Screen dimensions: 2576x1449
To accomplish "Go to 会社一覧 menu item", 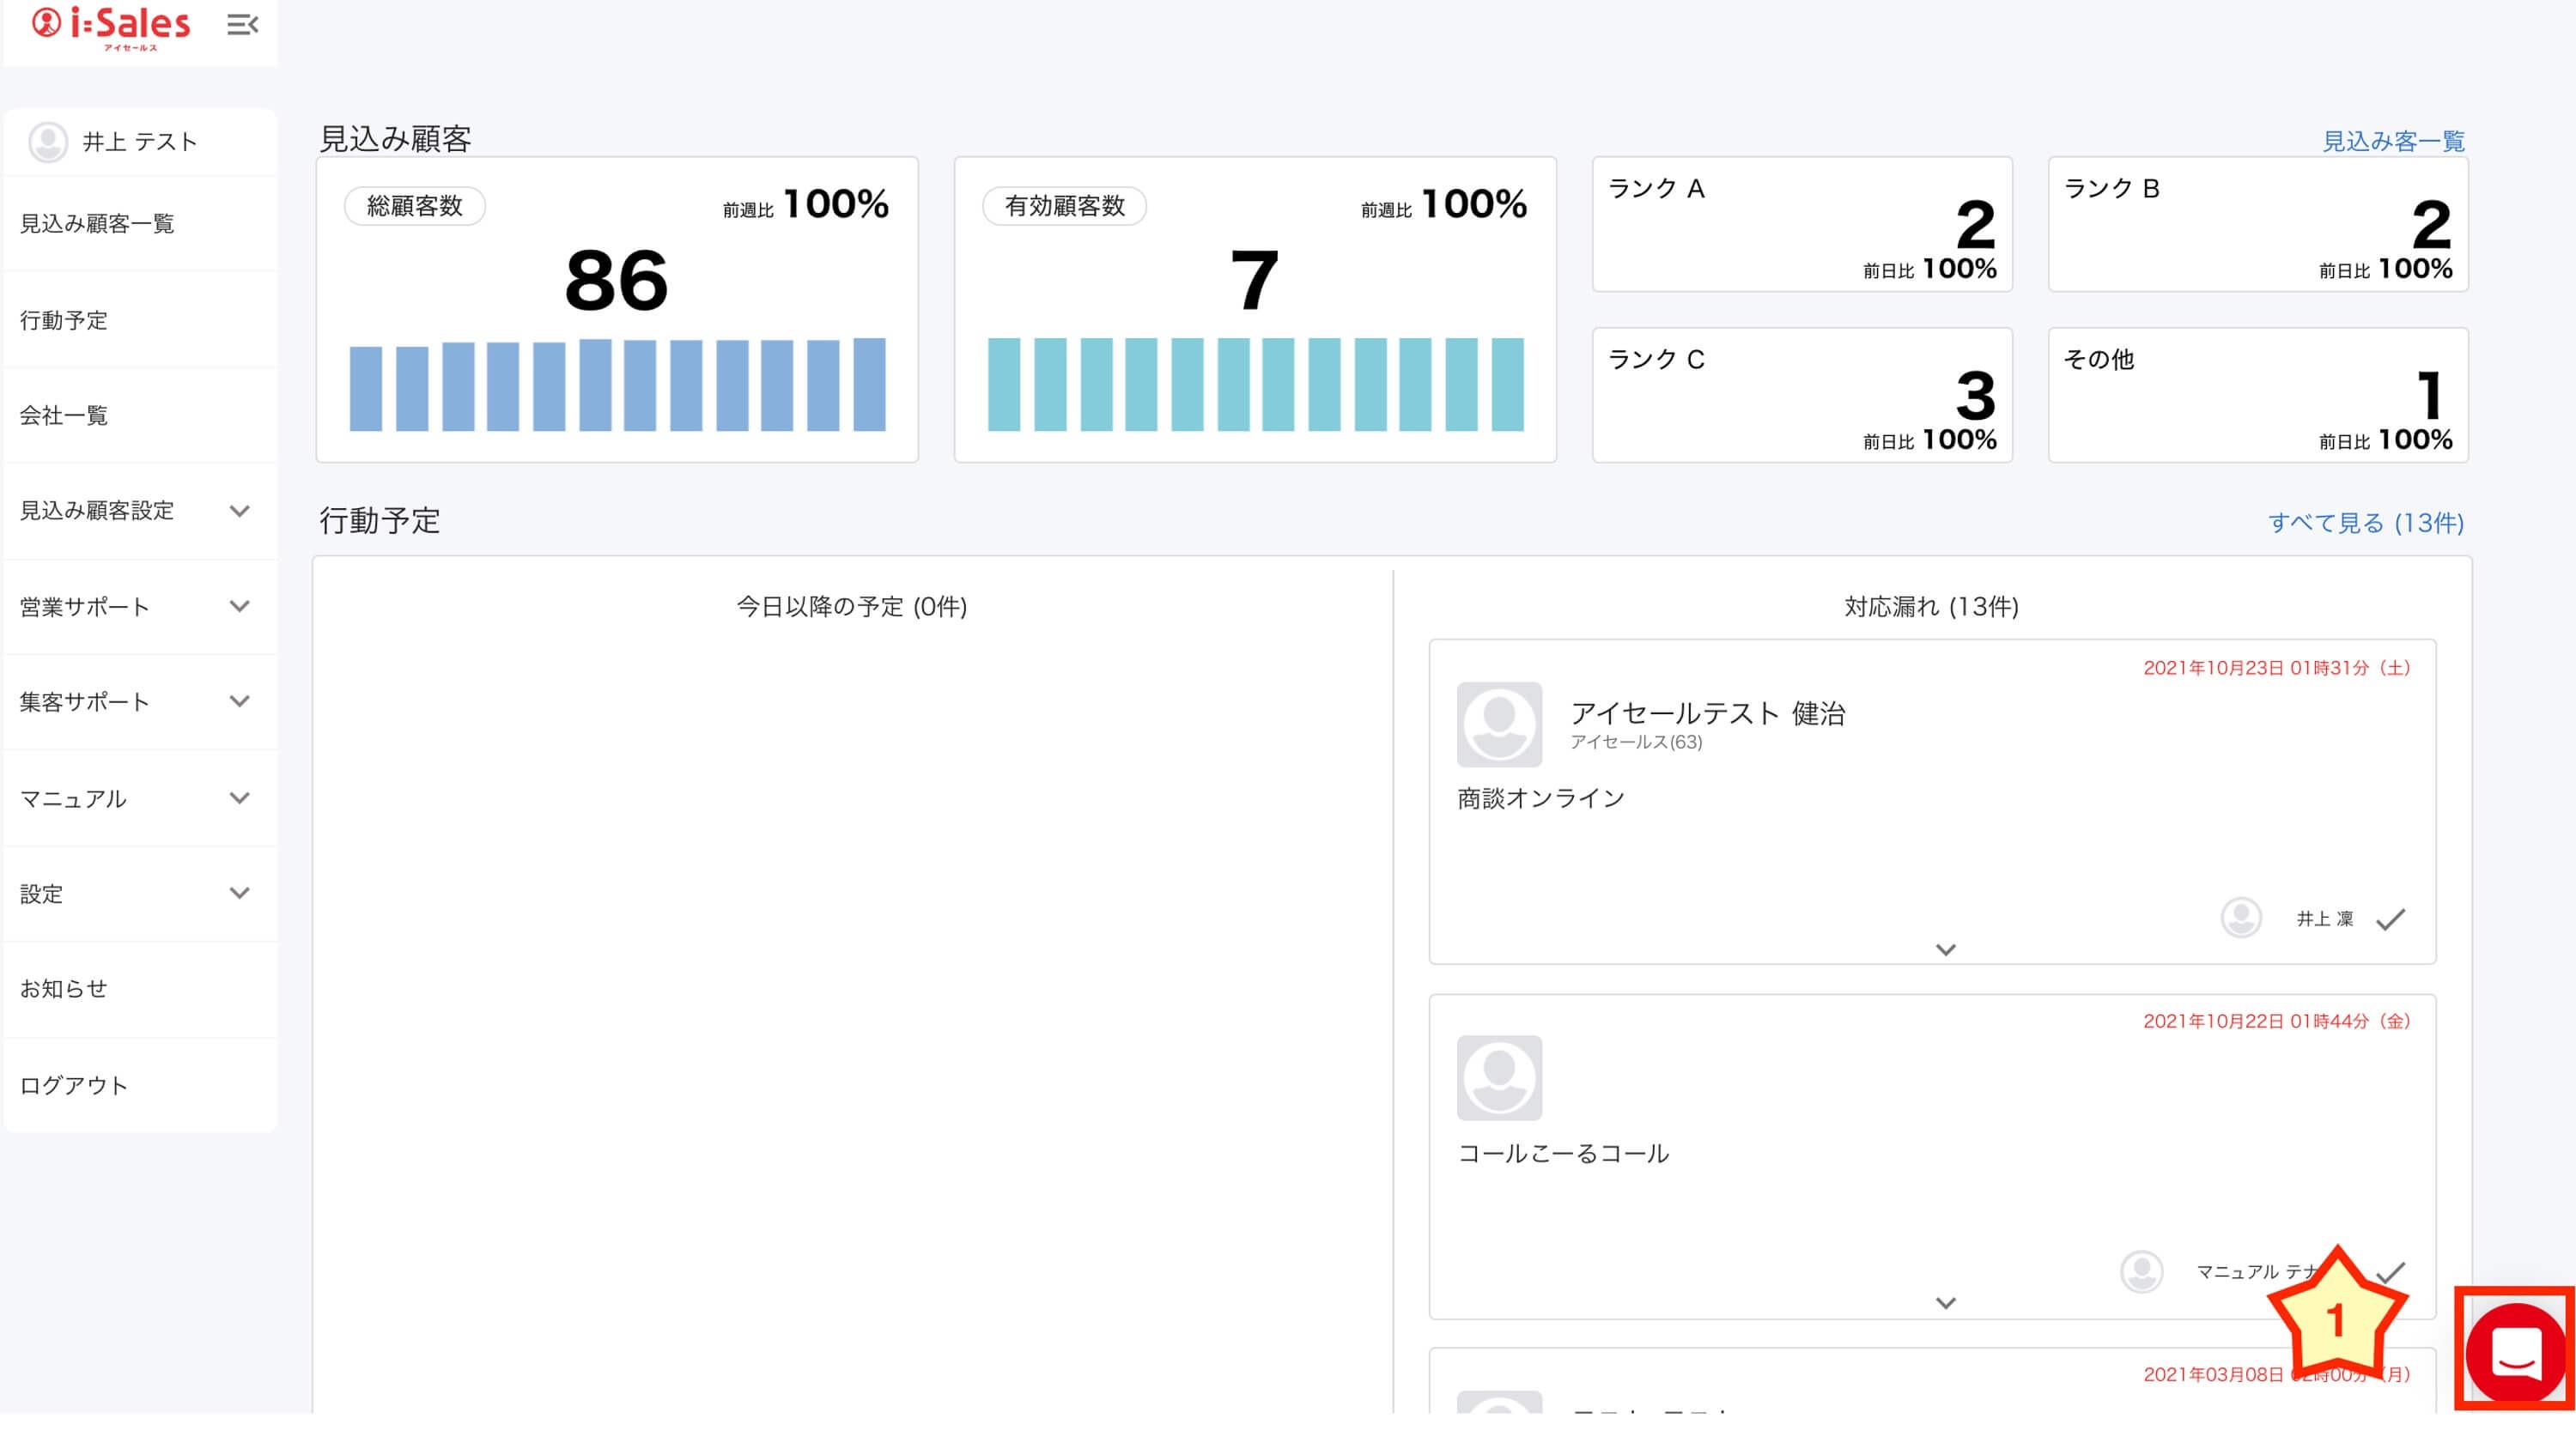I will click(64, 415).
